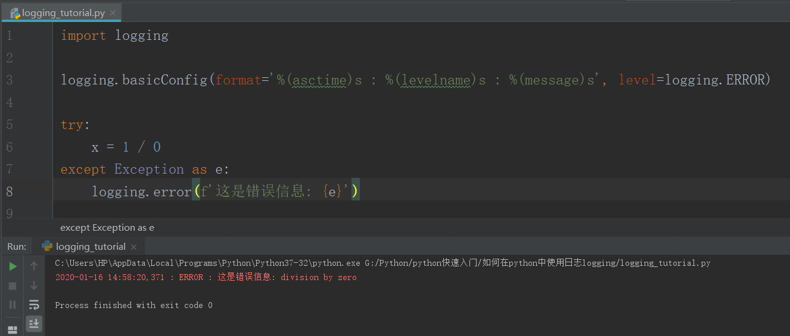Select the logging_tutorial.py editor tab
Image resolution: width=790 pixels, height=336 pixels.
pyautogui.click(x=63, y=12)
